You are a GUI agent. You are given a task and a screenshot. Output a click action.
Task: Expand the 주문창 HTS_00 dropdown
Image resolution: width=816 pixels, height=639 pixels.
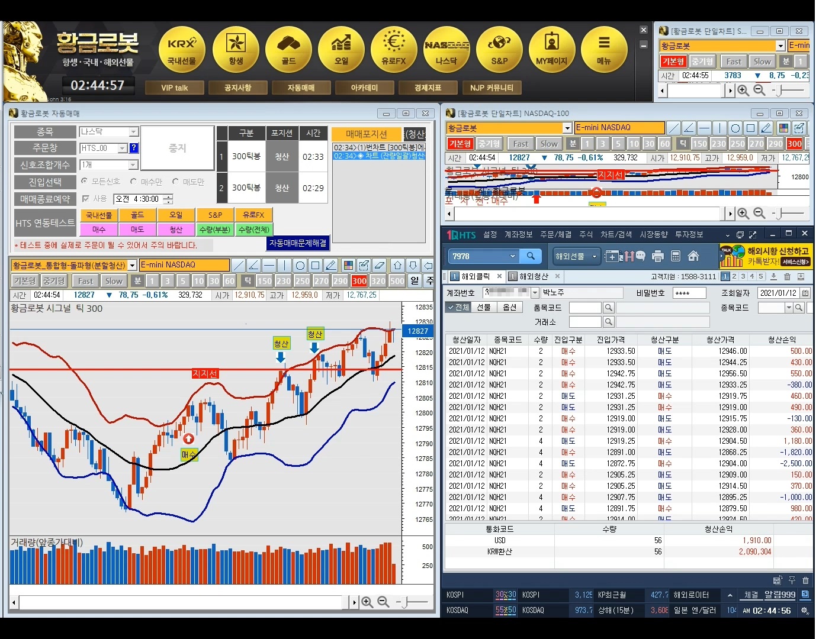coord(123,148)
